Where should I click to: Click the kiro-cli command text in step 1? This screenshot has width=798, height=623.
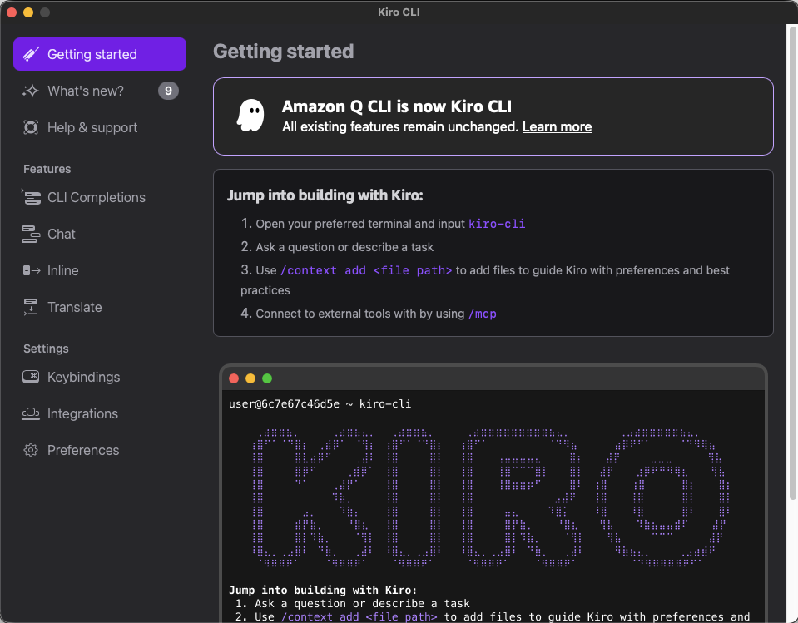tap(497, 224)
